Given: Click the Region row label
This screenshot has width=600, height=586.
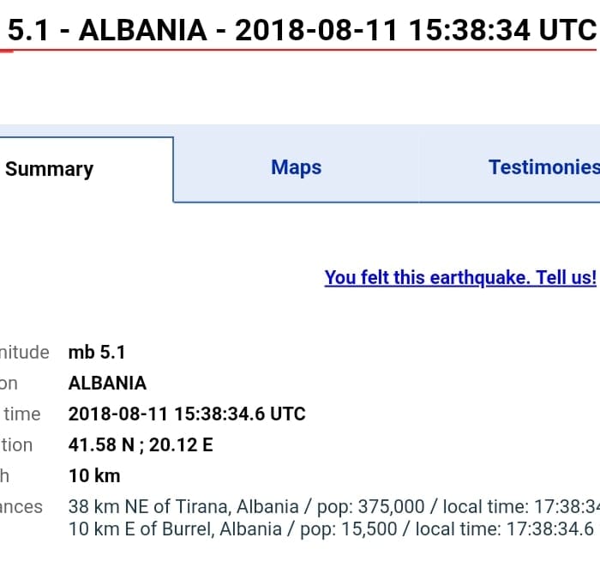Looking at the screenshot, I should coord(9,383).
